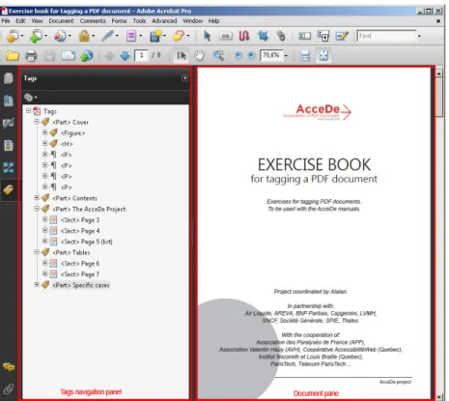Image resolution: width=449 pixels, height=401 pixels.
Task: Expand the <Part> Contents node
Action: click(x=37, y=197)
